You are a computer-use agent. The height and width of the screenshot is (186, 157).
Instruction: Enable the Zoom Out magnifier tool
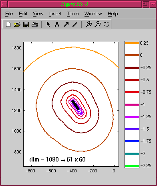(98, 25)
